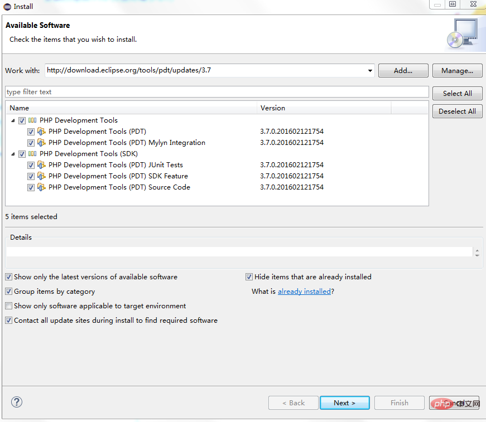Toggle Hide items that are already installed
Screen dimensions: 486x422
click(x=249, y=277)
